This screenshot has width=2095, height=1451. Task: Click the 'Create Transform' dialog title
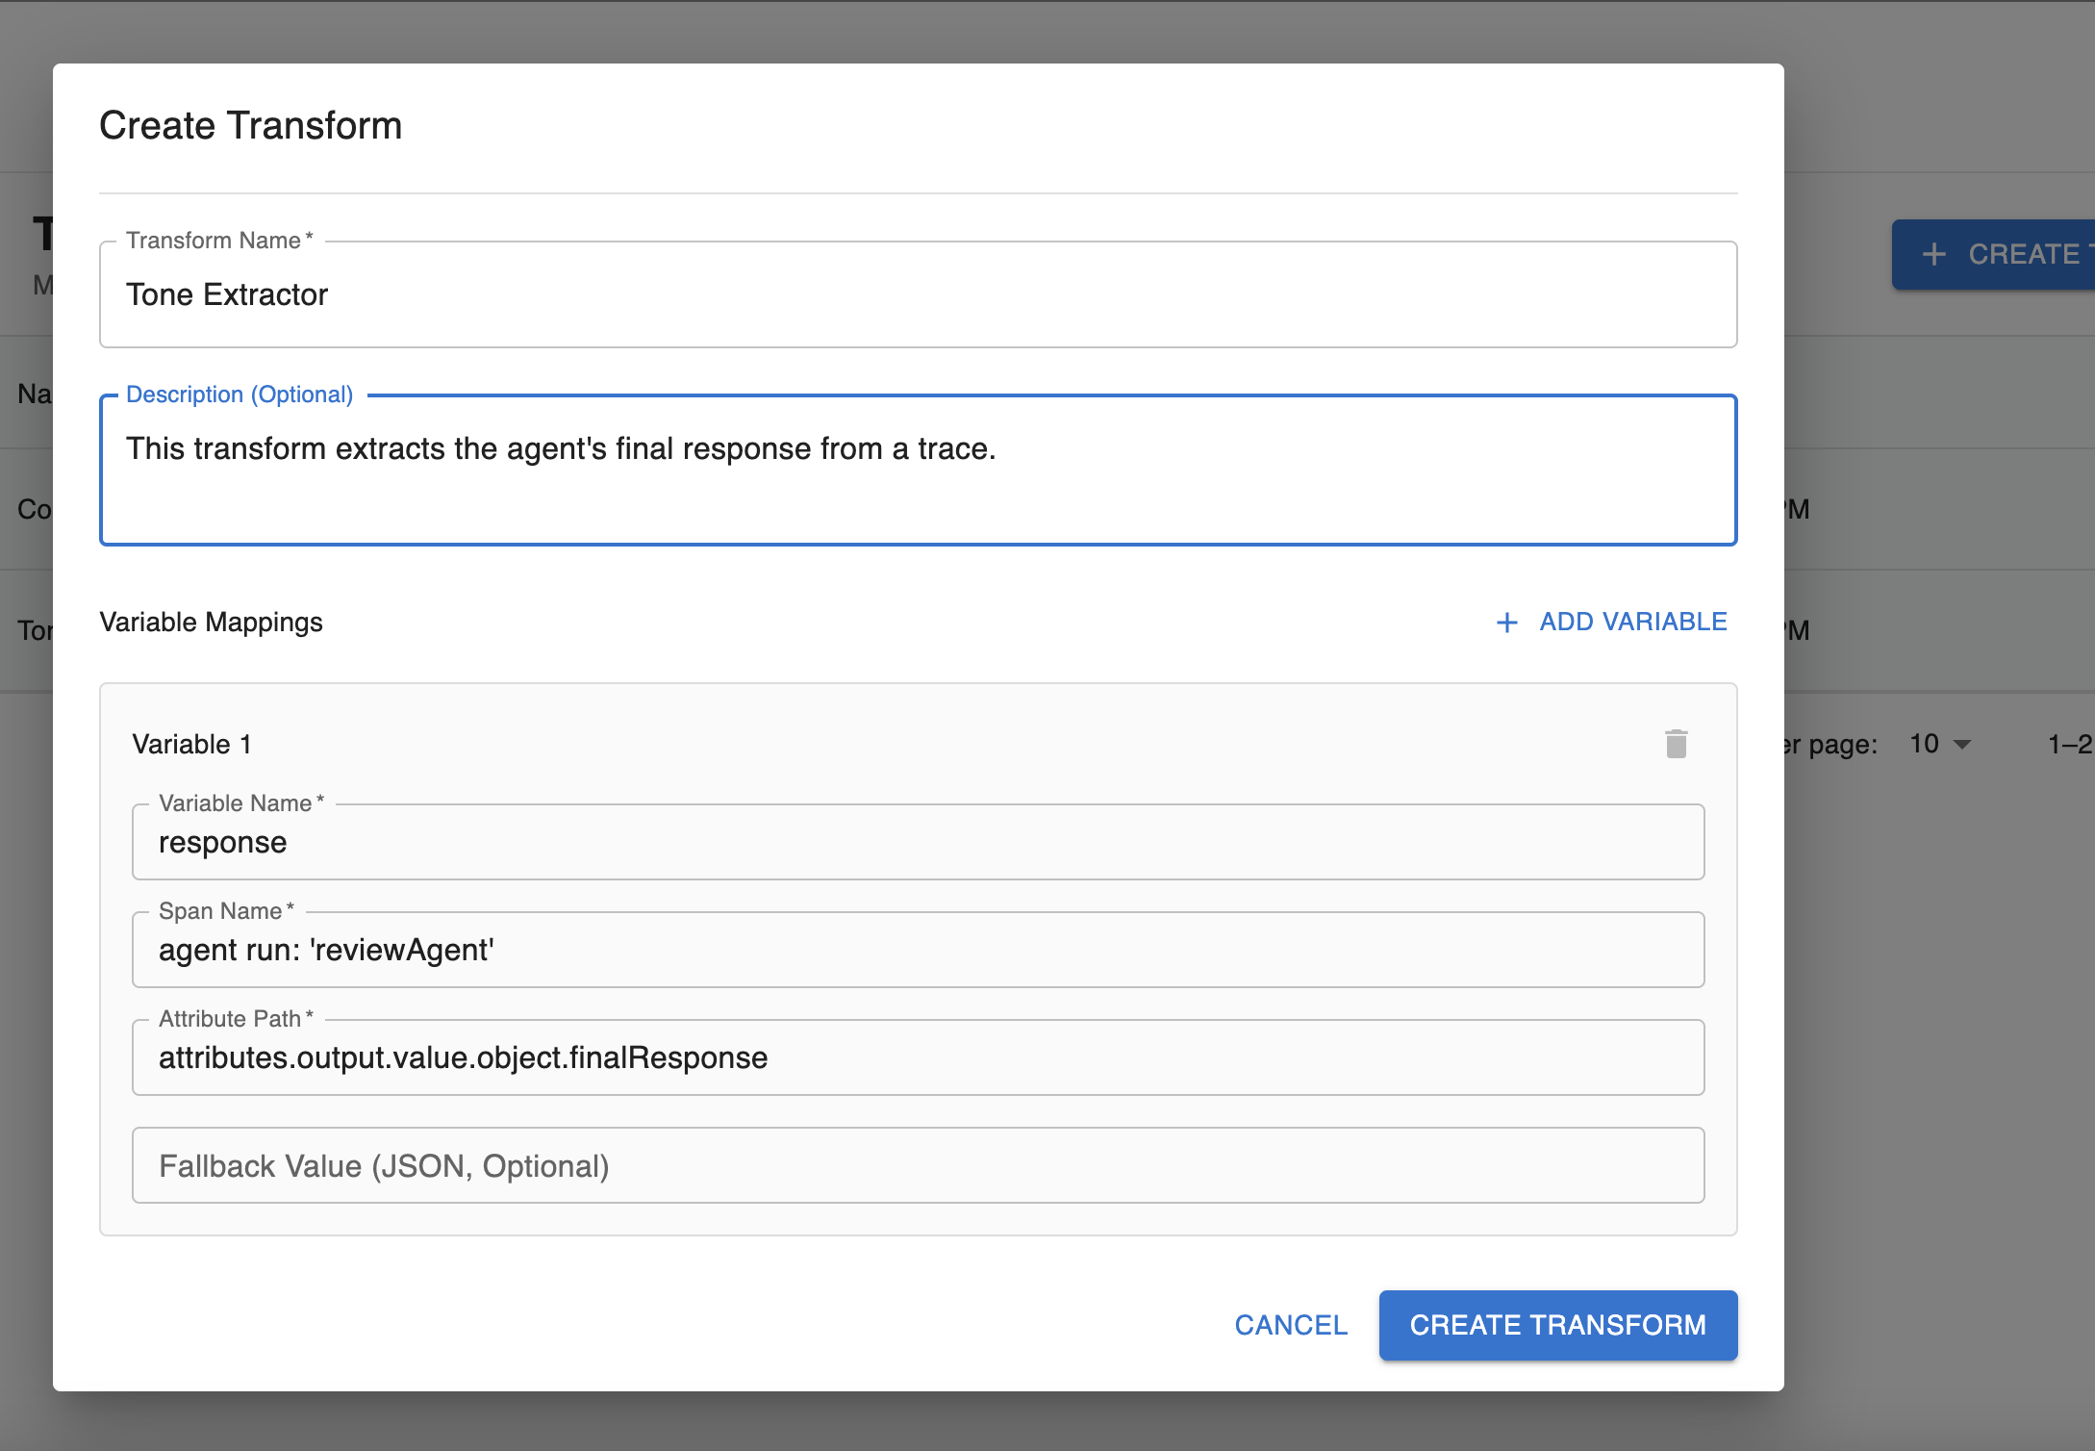coord(250,126)
